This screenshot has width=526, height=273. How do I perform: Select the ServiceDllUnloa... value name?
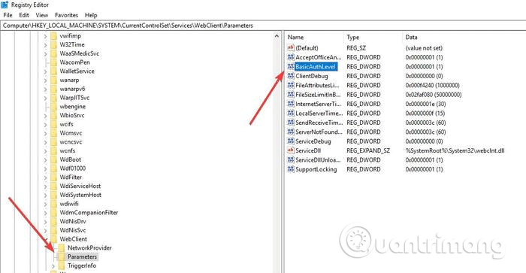point(318,160)
